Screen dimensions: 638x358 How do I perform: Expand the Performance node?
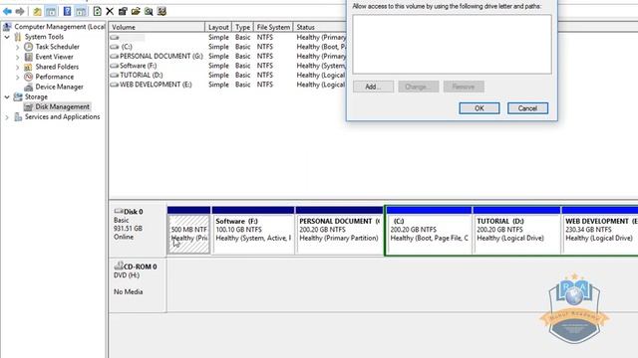point(18,78)
